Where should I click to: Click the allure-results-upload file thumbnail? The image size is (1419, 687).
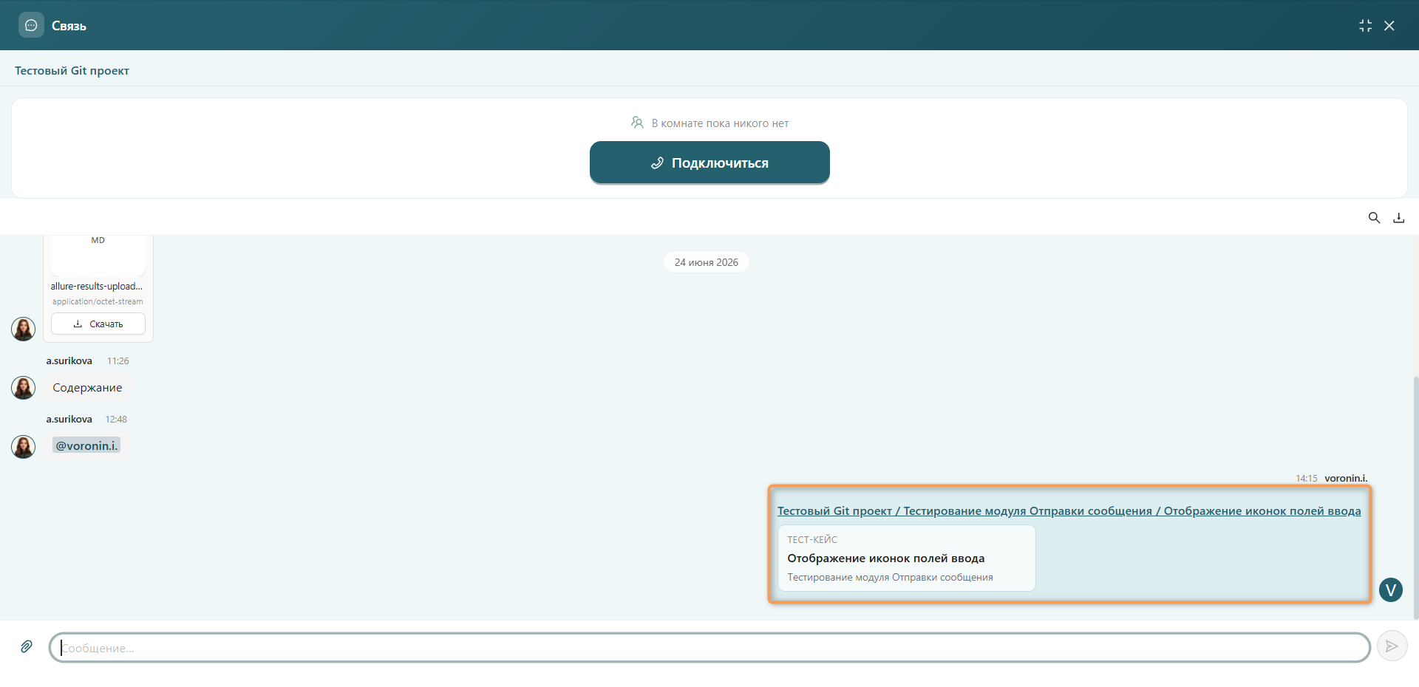tap(98, 256)
